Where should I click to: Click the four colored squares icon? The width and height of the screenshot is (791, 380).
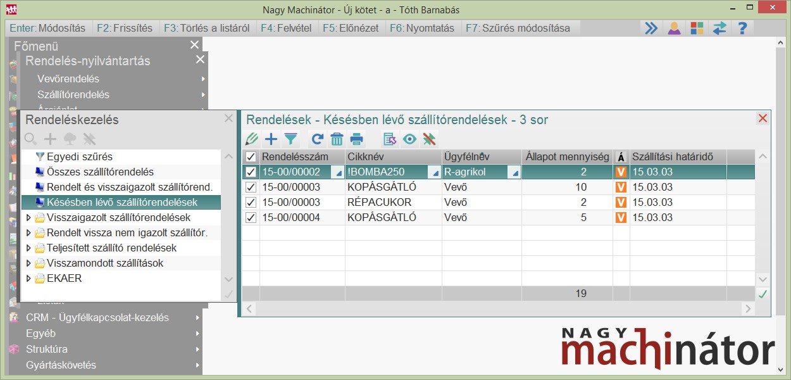[x=697, y=28]
